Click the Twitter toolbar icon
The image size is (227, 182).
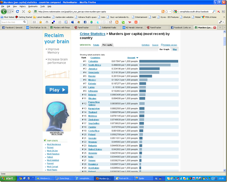tap(98, 22)
